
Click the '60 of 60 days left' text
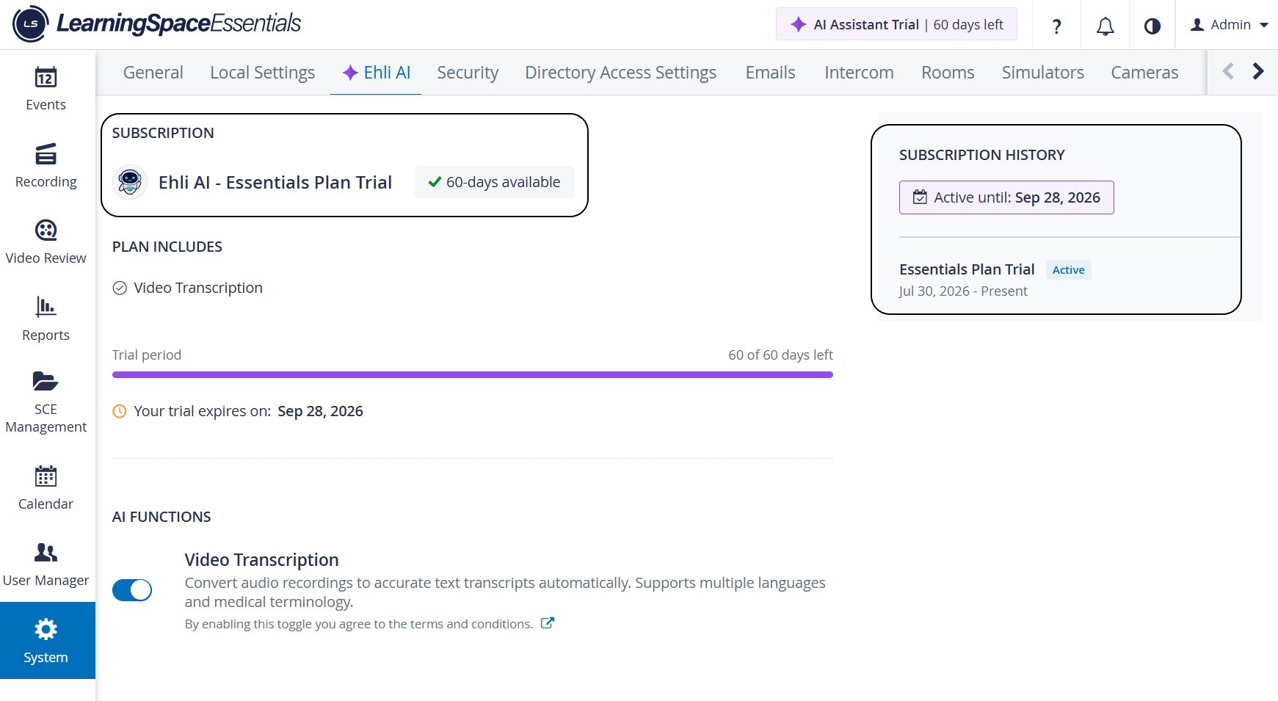pyautogui.click(x=780, y=355)
